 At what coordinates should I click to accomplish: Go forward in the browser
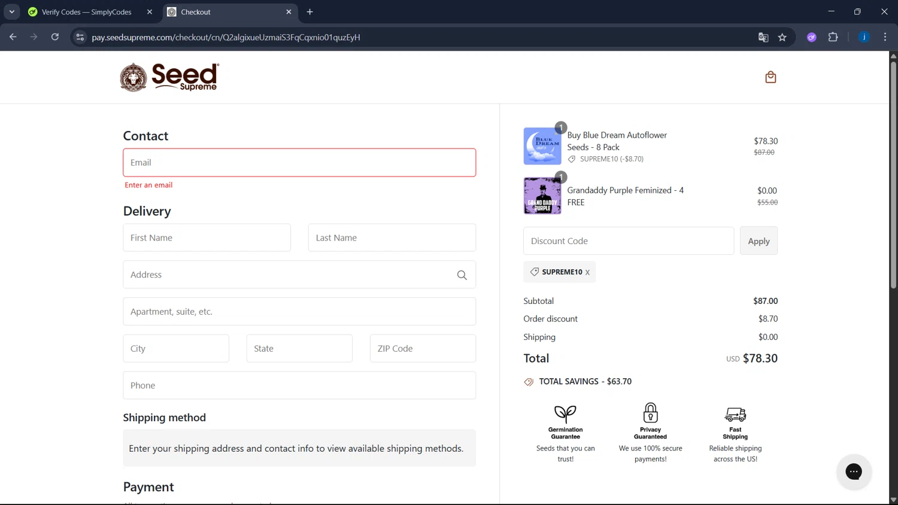coord(34,37)
